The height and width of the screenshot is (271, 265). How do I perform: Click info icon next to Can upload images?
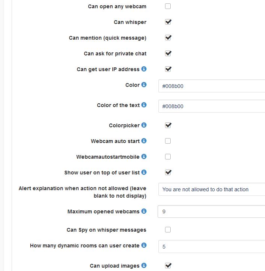coord(144,266)
